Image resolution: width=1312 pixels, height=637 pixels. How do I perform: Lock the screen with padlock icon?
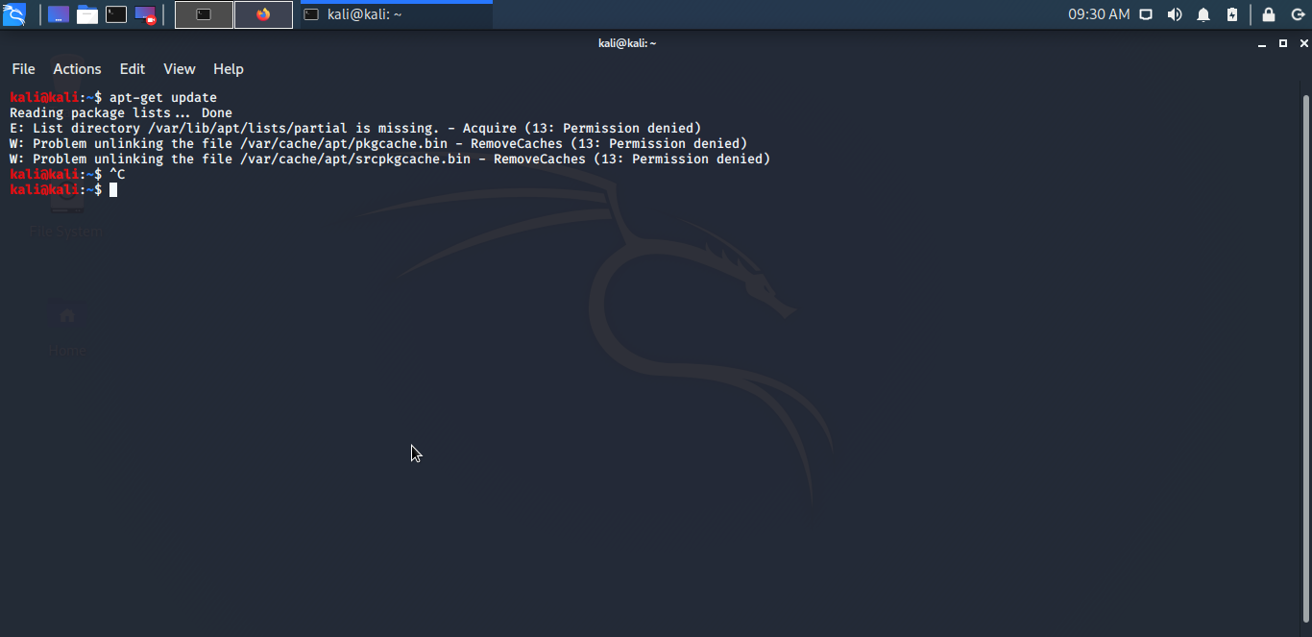1269,14
